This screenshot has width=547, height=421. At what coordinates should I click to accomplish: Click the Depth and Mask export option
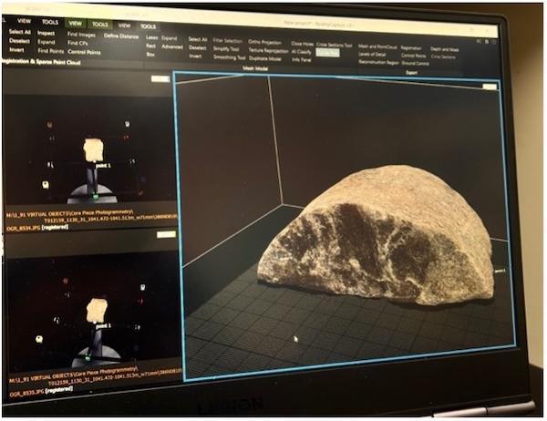pyautogui.click(x=445, y=49)
